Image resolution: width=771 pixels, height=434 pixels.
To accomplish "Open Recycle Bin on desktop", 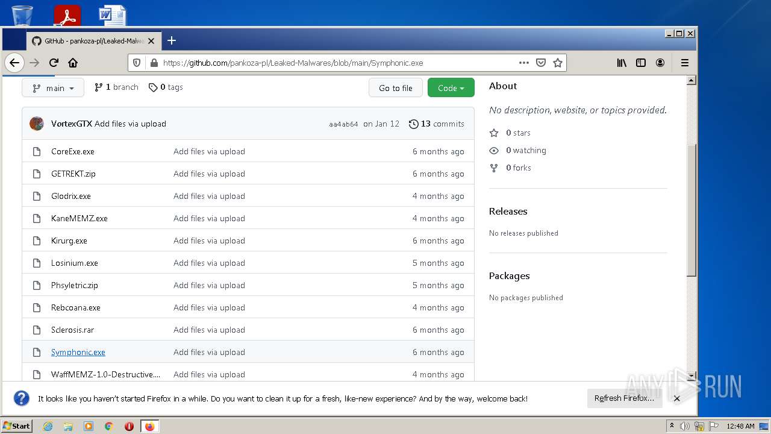I will (x=22, y=15).
